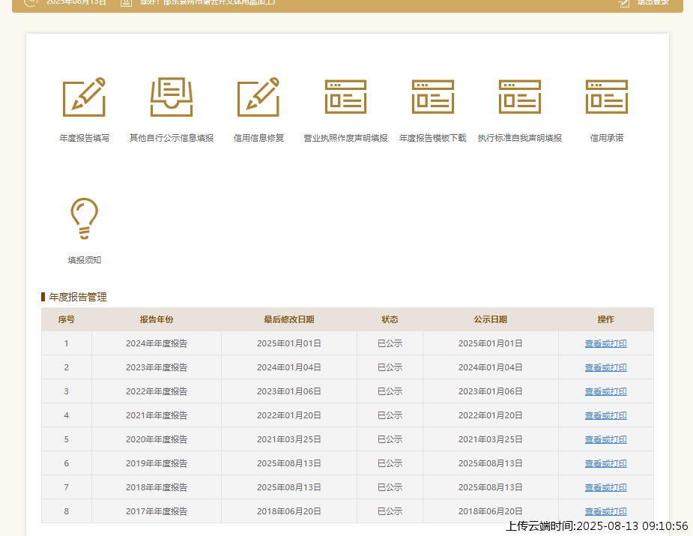Click last-modified date 2024年01月04日 in row 2
This screenshot has width=693, height=536.
[289, 367]
